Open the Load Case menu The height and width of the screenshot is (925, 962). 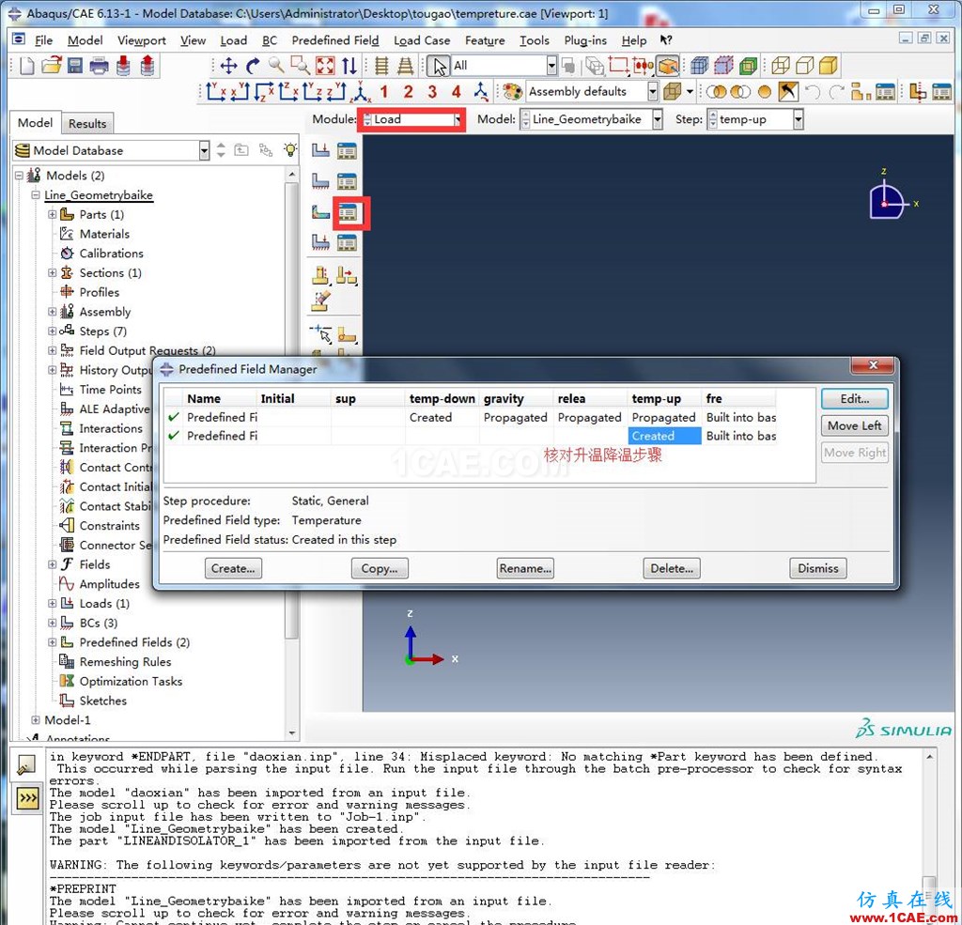pyautogui.click(x=422, y=40)
